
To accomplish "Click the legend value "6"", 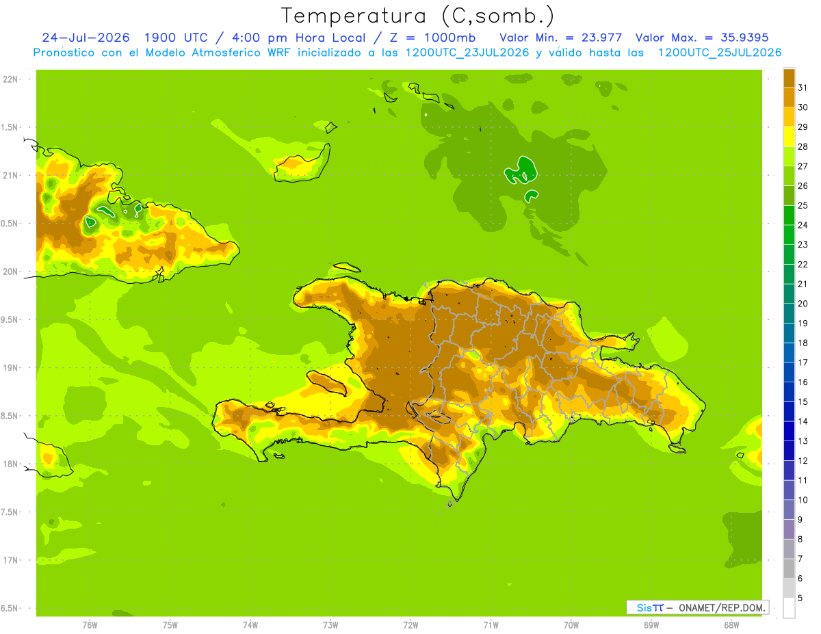I will click(800, 579).
